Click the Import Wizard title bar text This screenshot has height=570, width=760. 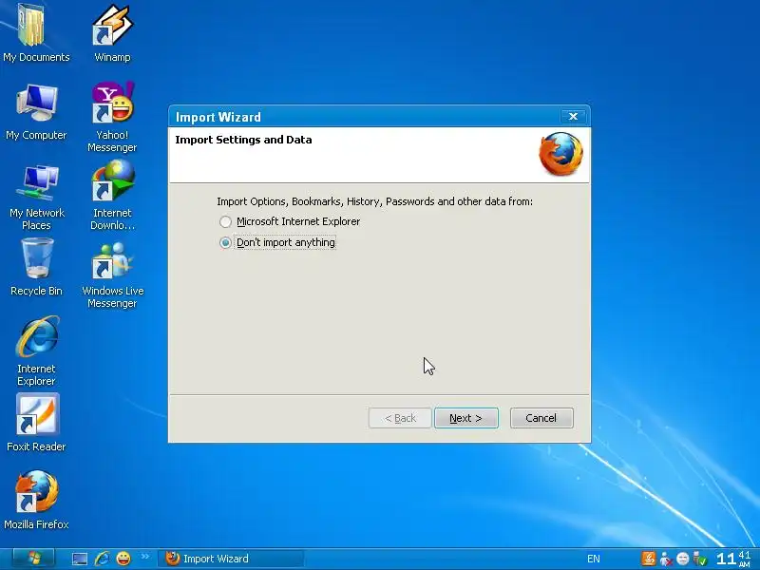[x=218, y=117]
